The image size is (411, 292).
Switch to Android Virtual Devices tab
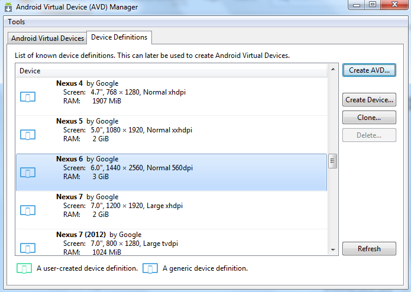click(x=47, y=38)
